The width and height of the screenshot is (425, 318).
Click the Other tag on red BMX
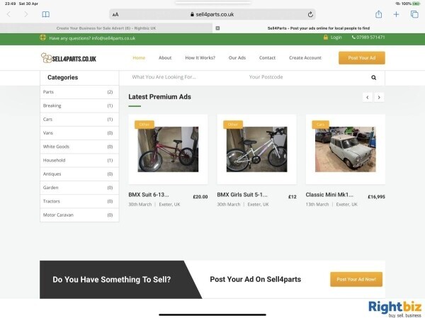click(144, 125)
